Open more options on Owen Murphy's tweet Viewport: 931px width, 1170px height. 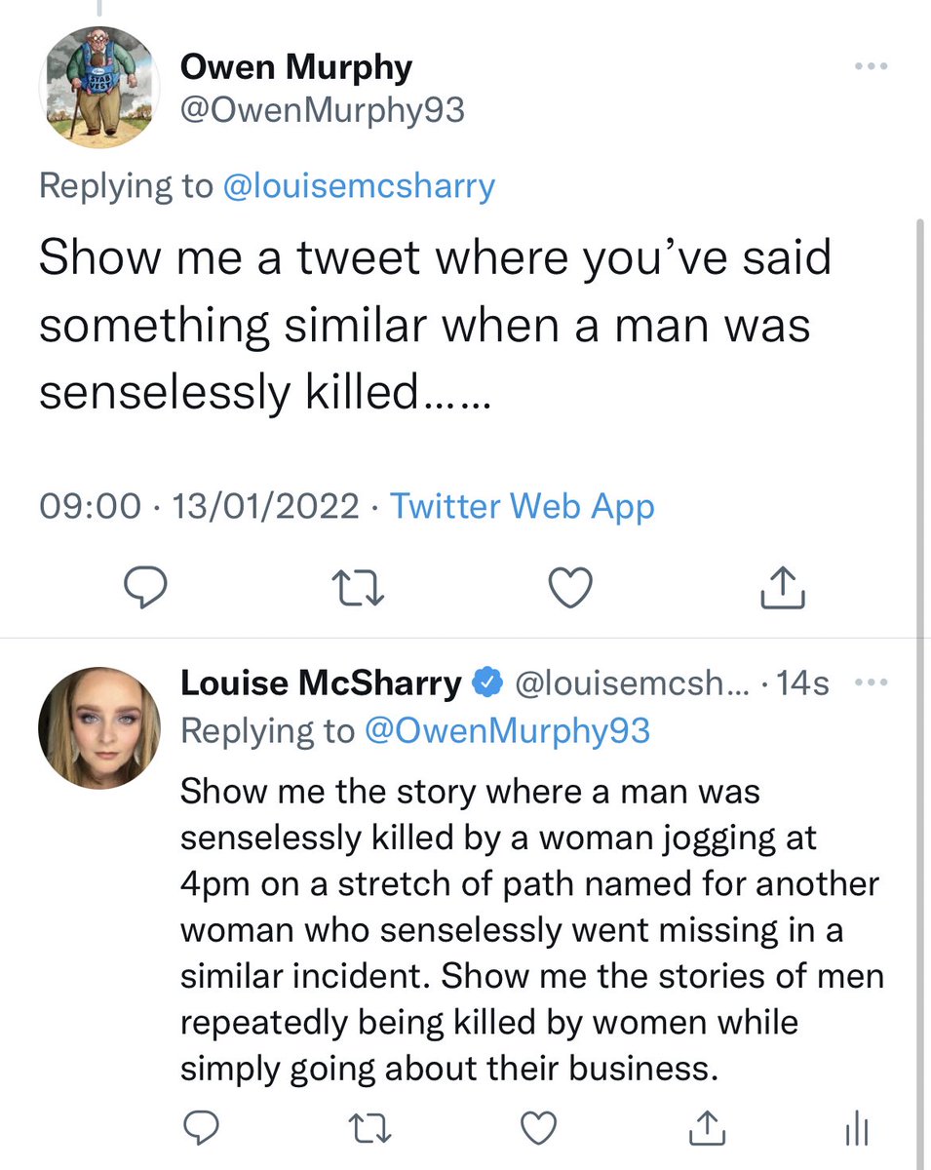(870, 66)
